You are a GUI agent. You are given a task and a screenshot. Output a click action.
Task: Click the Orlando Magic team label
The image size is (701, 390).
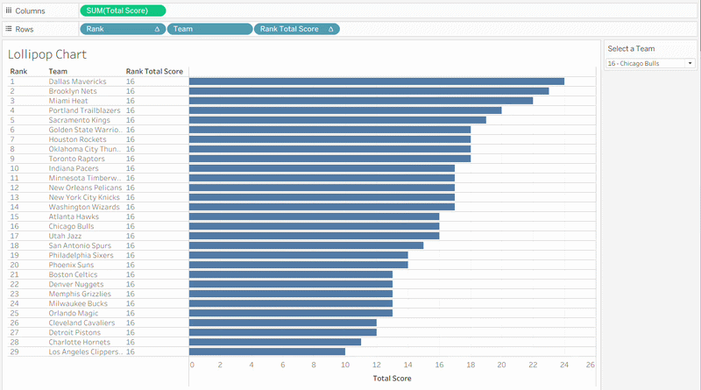click(74, 314)
